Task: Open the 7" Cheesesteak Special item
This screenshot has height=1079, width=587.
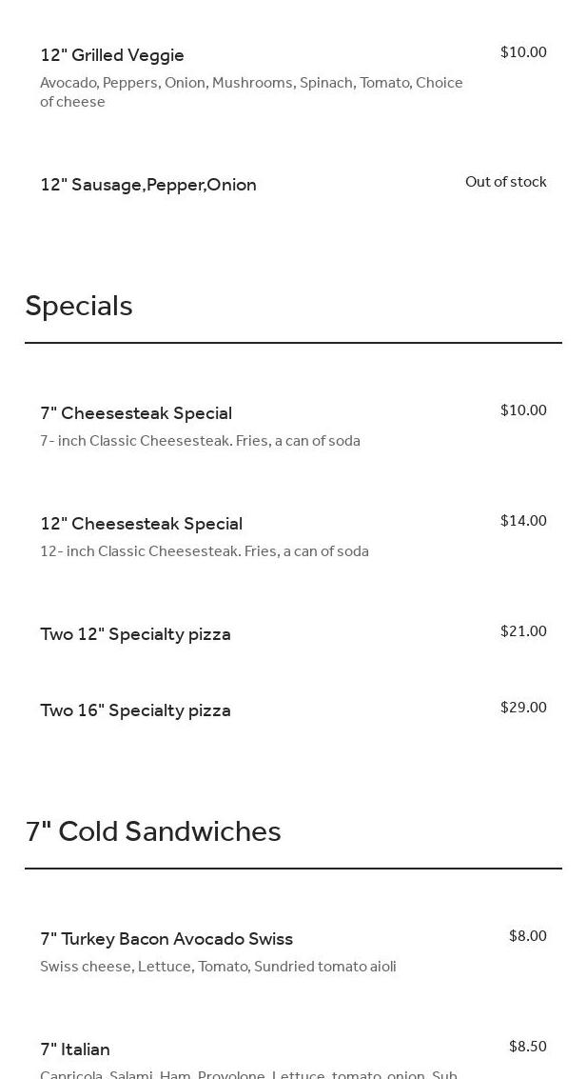Action: coord(136,413)
